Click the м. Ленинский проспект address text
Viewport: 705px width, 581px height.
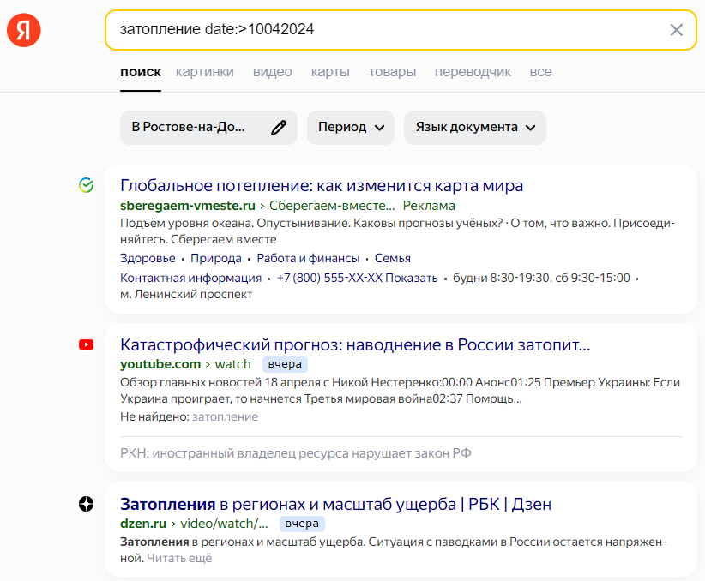pyautogui.click(x=186, y=294)
